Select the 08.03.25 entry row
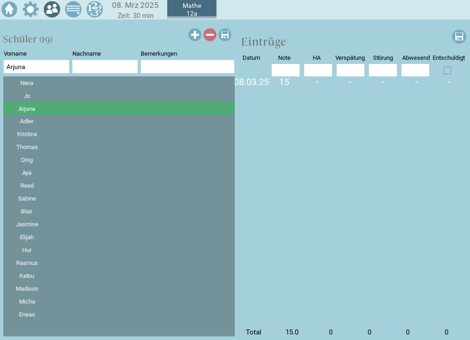The image size is (470, 340). click(x=252, y=82)
